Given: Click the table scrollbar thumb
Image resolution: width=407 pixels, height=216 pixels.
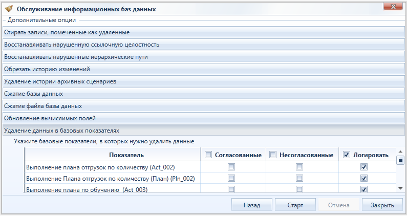Looking at the screenshot, I should pyautogui.click(x=400, y=160).
